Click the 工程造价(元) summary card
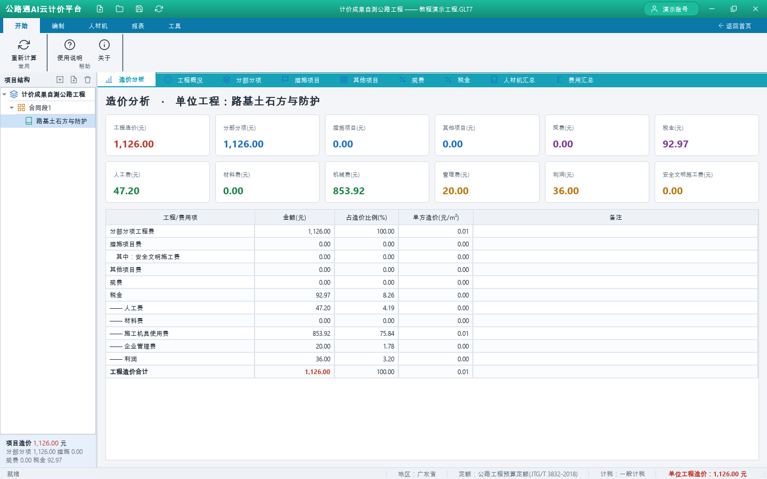This screenshot has width=767, height=479. (158, 135)
